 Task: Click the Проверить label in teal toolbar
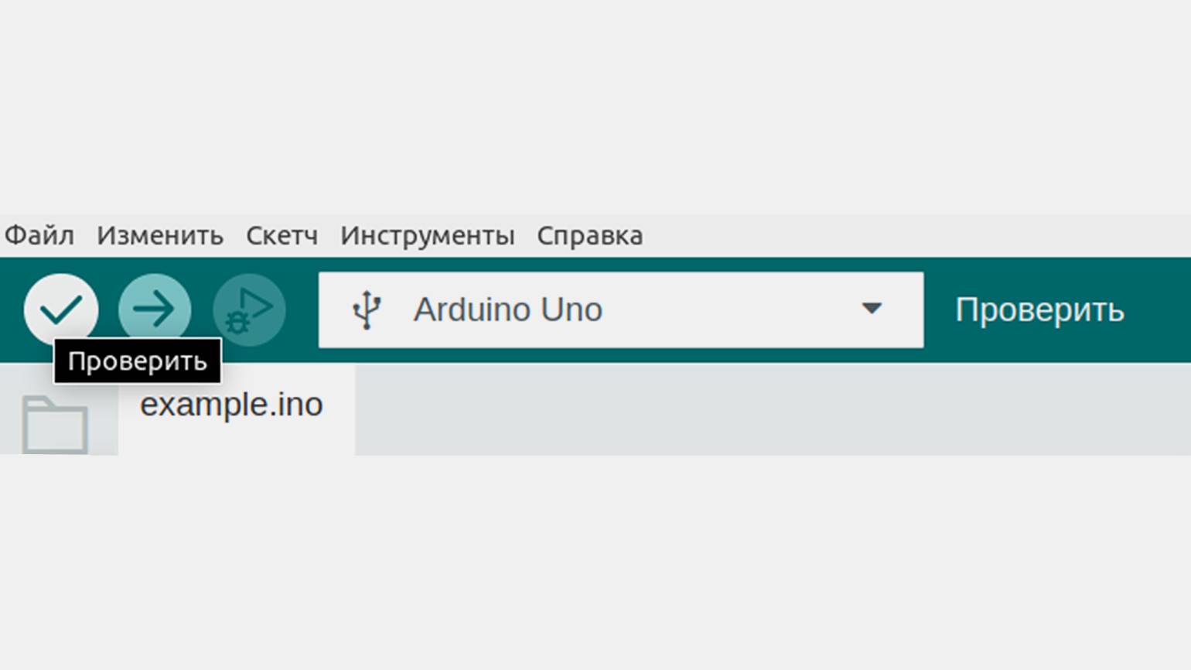pyautogui.click(x=1039, y=310)
